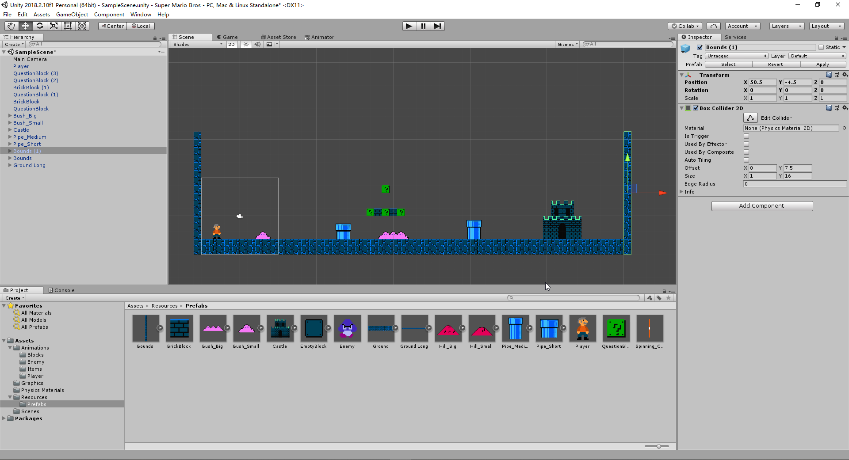Expand Bush_Big in Hierarchy
849x460 pixels.
click(x=10, y=116)
